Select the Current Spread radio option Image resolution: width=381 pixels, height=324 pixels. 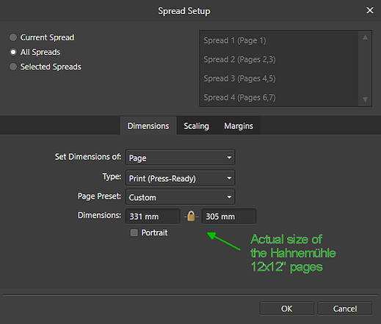13,37
